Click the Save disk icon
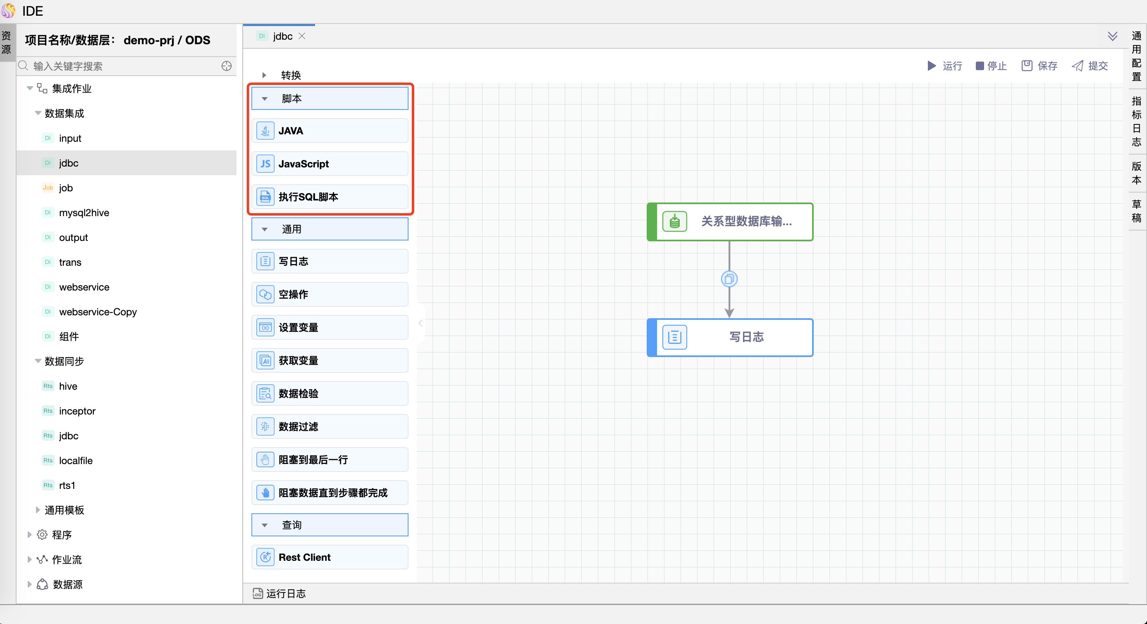This screenshot has width=1147, height=624. (x=1027, y=66)
